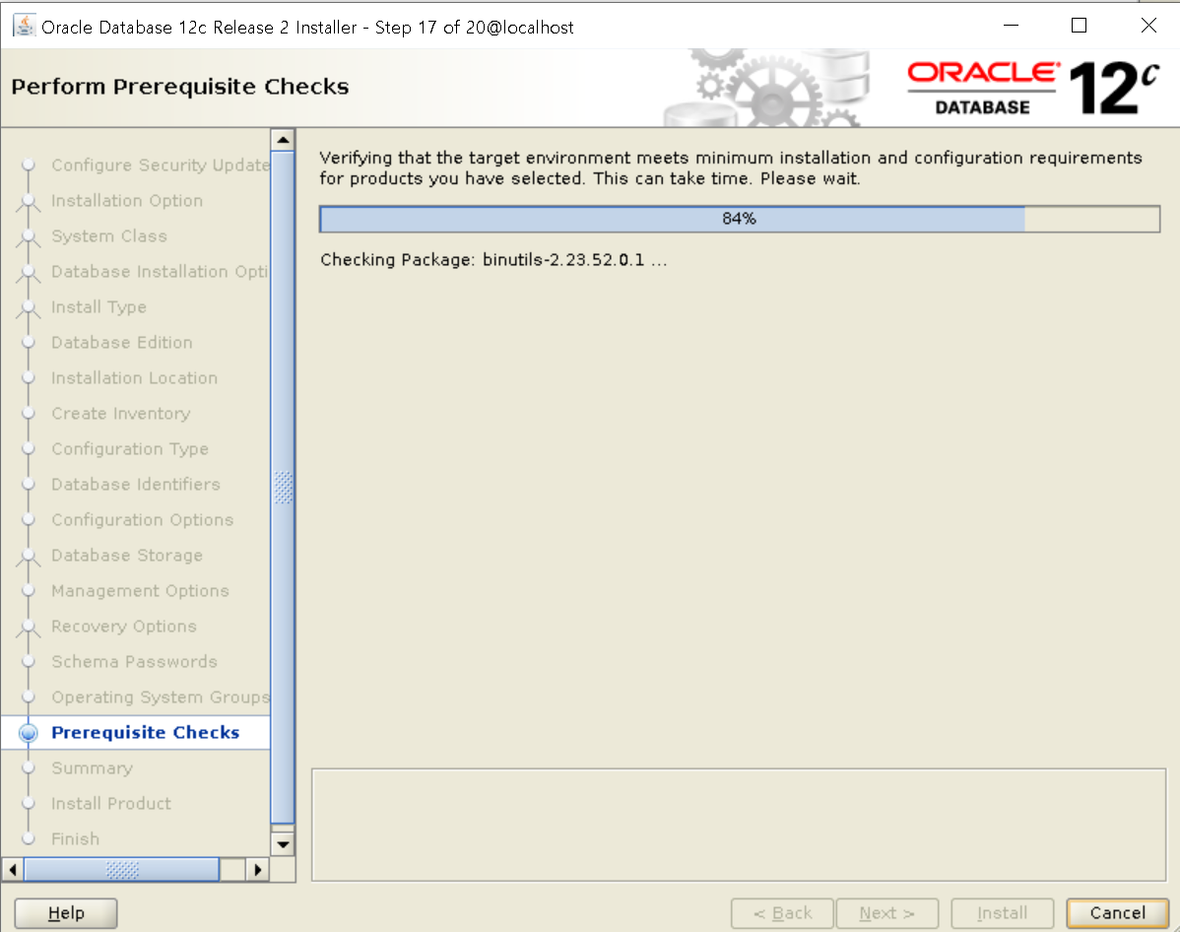This screenshot has height=932, width=1180.
Task: Click the 84% progress bar
Action: pos(739,219)
